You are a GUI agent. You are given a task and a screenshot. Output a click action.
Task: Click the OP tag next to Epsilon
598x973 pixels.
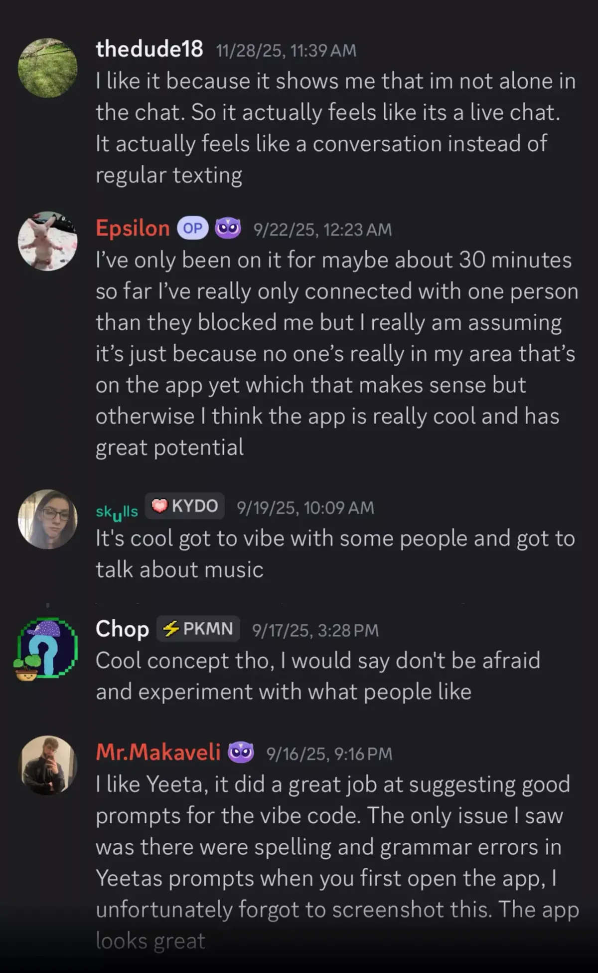(193, 228)
